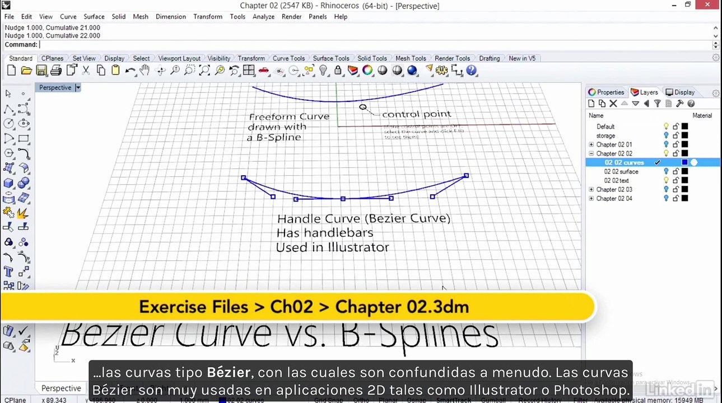Toggle visibility bulb of 02 02 surface layer
Viewport: 722px width, 403px height.
point(666,171)
